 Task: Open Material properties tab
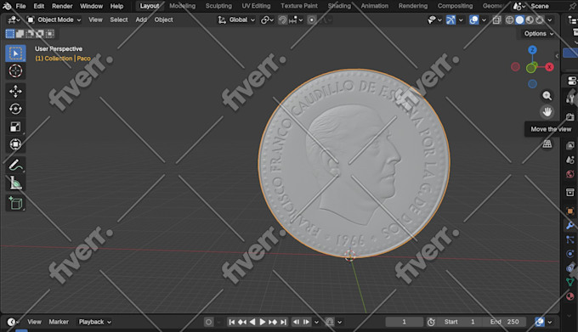point(569,296)
